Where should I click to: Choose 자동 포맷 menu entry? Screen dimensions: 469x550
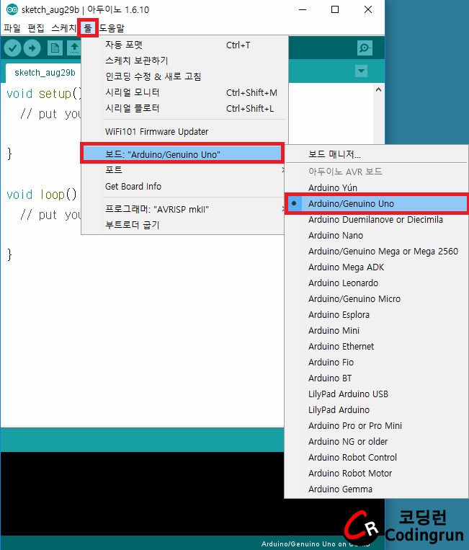click(x=184, y=45)
